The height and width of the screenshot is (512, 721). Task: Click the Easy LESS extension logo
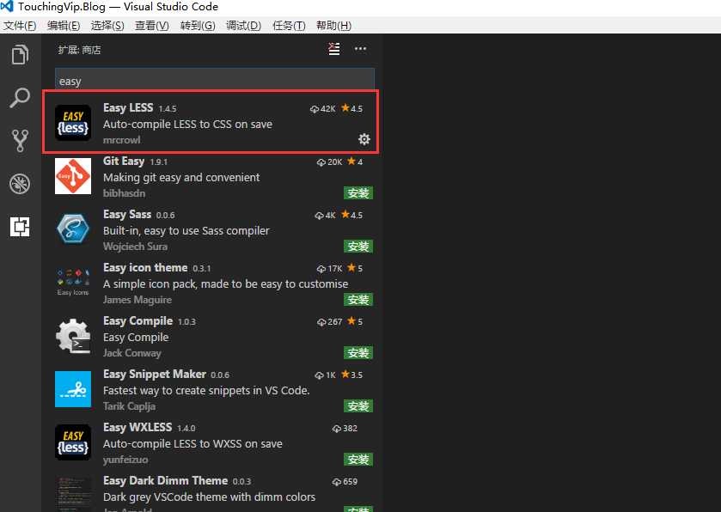pyautogui.click(x=73, y=122)
